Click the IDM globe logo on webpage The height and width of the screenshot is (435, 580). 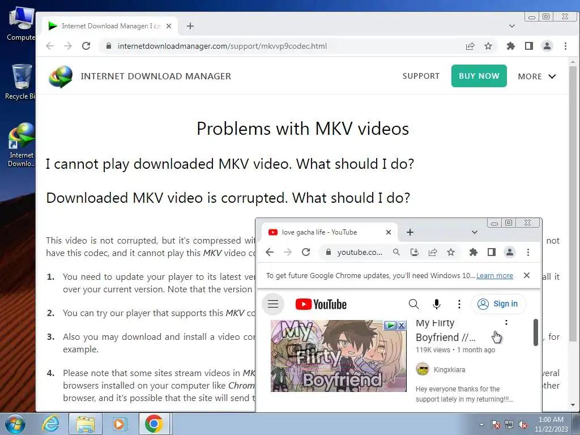61,76
